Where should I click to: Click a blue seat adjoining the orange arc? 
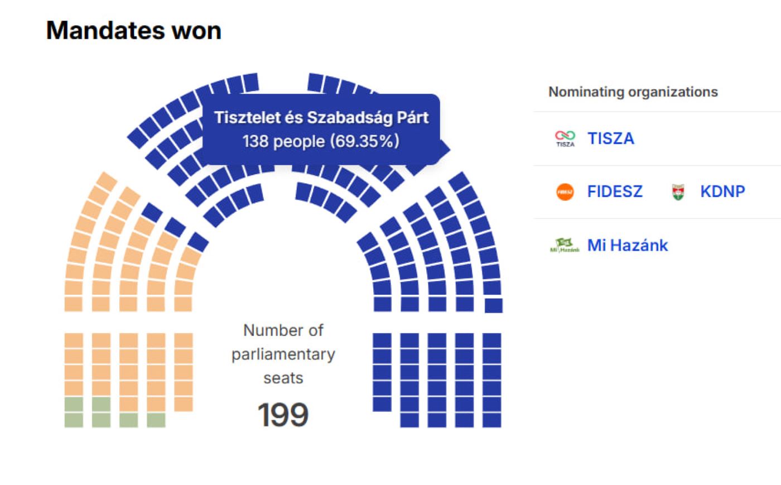coord(197,242)
